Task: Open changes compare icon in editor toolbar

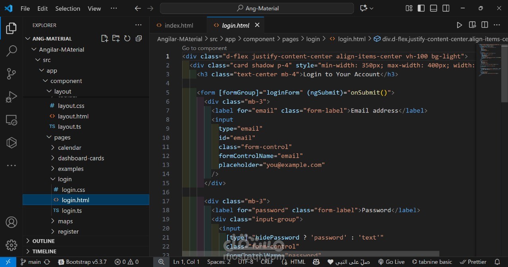Action: (472, 25)
